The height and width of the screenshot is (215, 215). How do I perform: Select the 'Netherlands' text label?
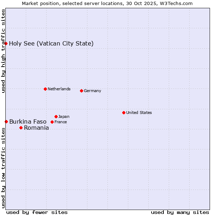click(59, 89)
